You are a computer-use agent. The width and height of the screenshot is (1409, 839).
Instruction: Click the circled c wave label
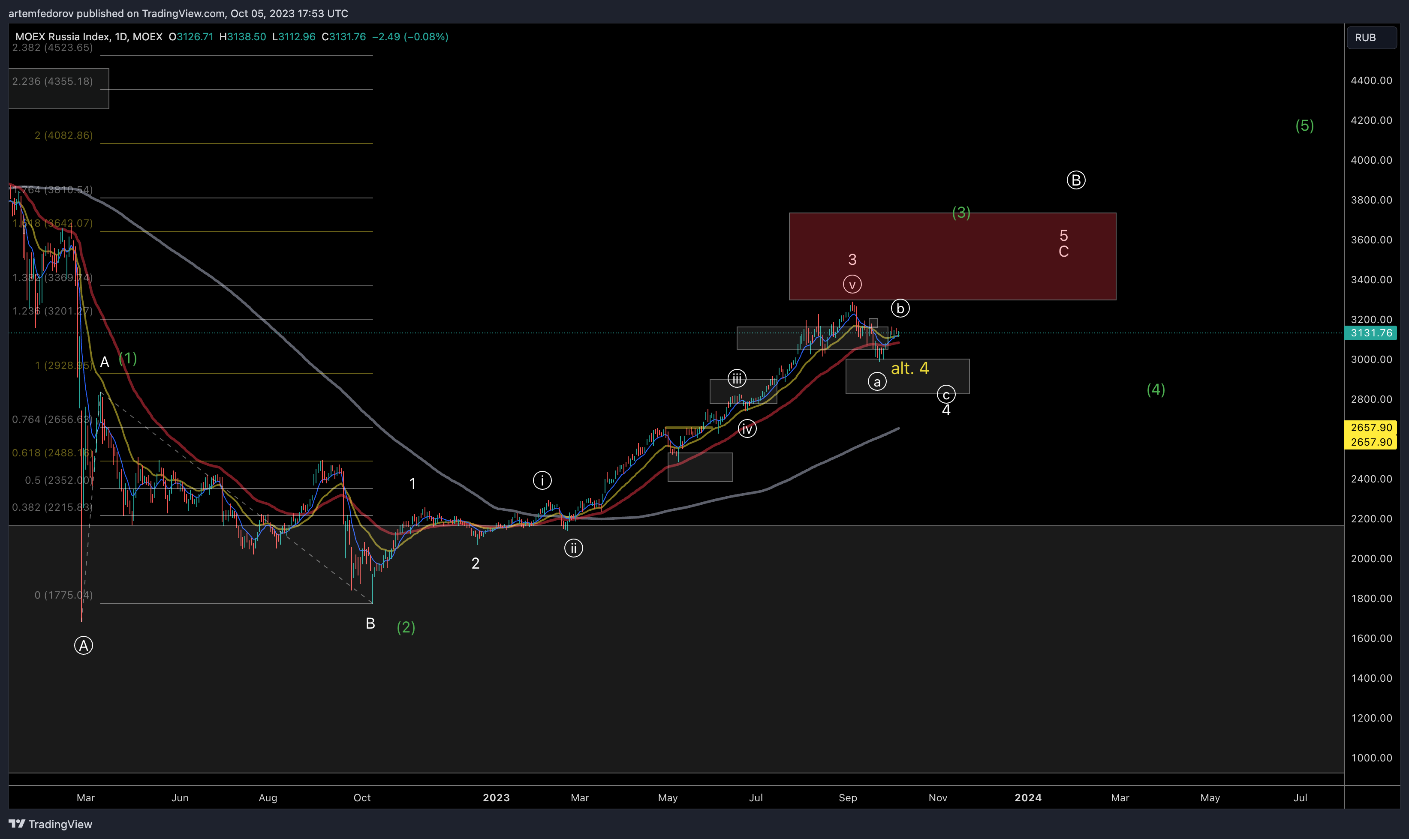coord(946,395)
